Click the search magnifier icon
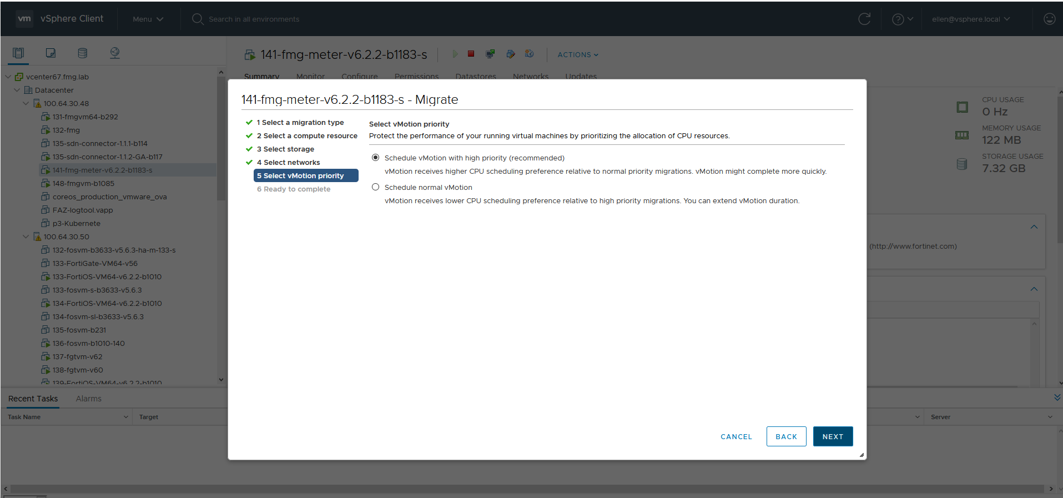This screenshot has height=498, width=1063. pos(198,19)
